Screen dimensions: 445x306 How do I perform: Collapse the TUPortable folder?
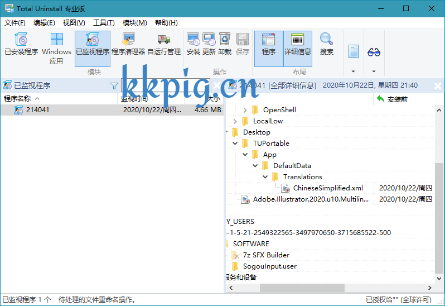(x=235, y=144)
